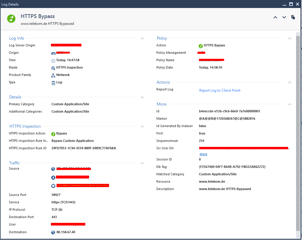Open the Report Log to Check Point link
This screenshot has height=240, width=302.
click(220, 90)
